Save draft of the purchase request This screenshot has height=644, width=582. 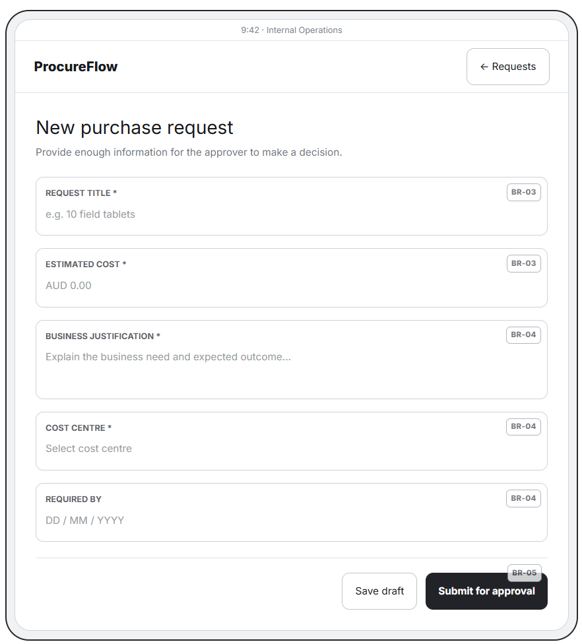click(x=379, y=591)
